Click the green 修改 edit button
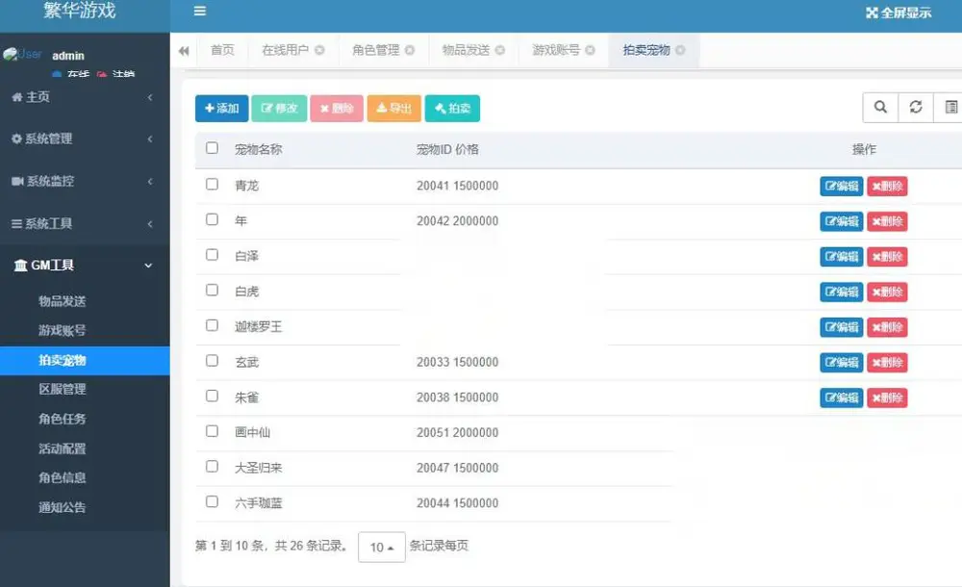The height and width of the screenshot is (587, 962). (279, 108)
